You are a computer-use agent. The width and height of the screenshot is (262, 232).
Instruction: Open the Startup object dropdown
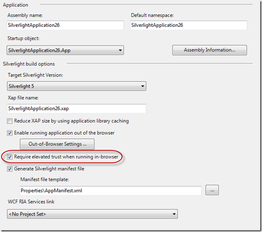pos(65,50)
